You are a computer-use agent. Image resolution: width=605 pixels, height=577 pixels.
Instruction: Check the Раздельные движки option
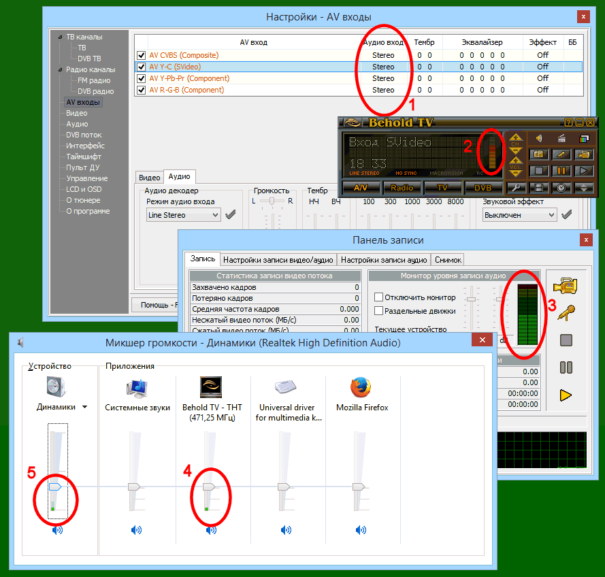[379, 311]
